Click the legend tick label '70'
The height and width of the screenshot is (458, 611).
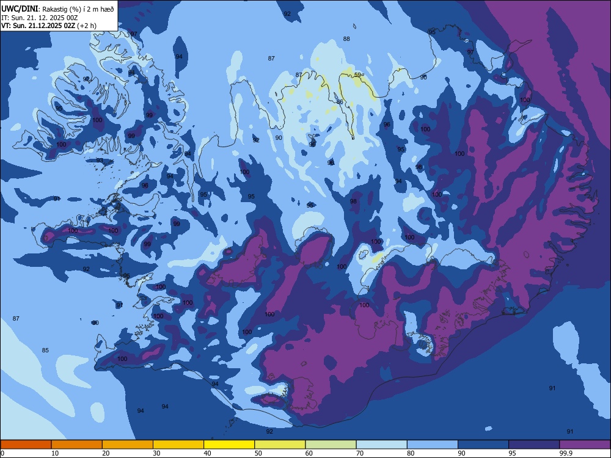(x=360, y=453)
